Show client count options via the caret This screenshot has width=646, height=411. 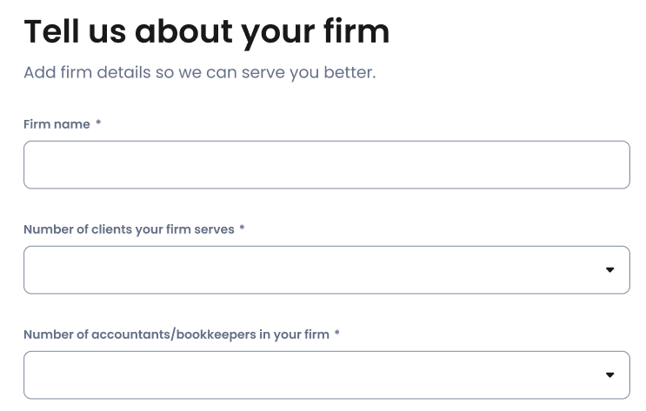point(609,270)
